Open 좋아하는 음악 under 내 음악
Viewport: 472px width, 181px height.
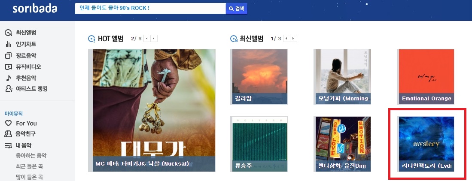coord(31,156)
